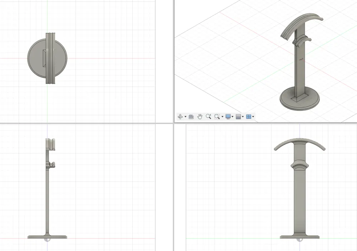Click the front-view viewport with curved top
The height and width of the screenshot is (251, 357).
[x=266, y=188]
